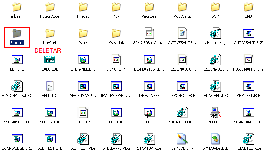Image resolution: width=268 pixels, height=159 pixels.
Task: Select LAUNCHER.REG registry file
Action: (x=216, y=86)
